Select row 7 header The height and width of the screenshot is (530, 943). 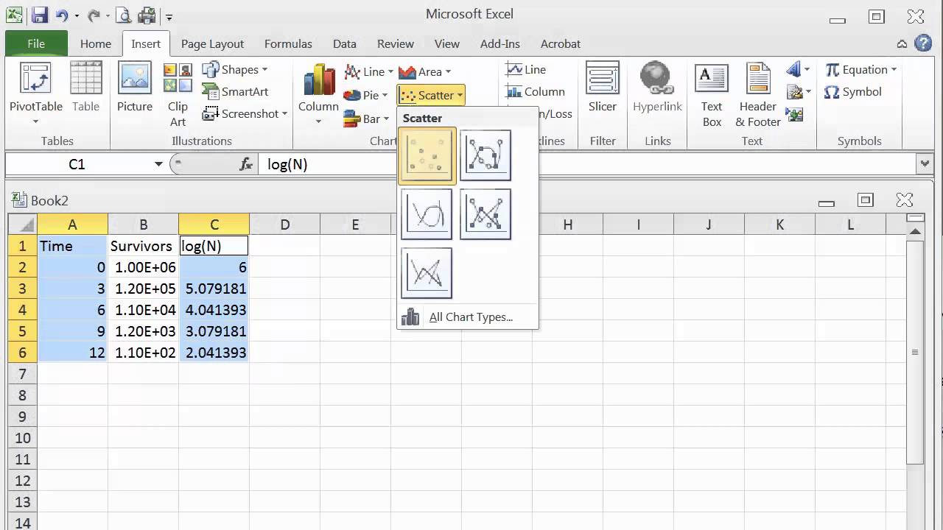click(23, 374)
